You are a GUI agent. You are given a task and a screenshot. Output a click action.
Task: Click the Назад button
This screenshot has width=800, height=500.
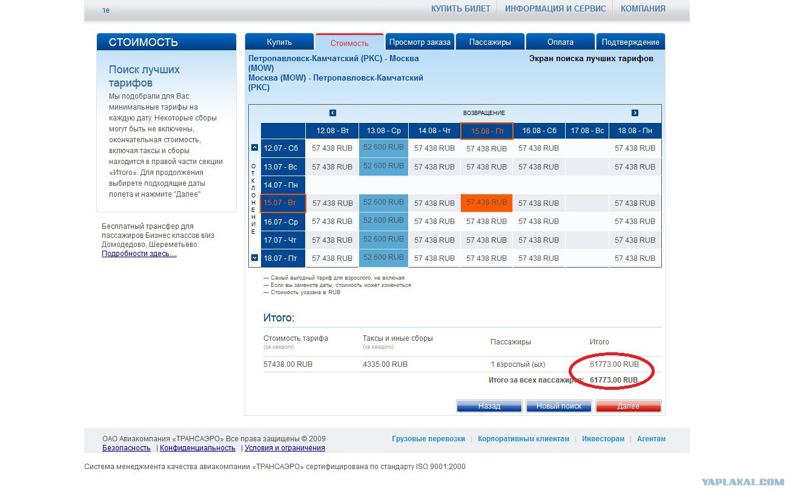click(489, 406)
